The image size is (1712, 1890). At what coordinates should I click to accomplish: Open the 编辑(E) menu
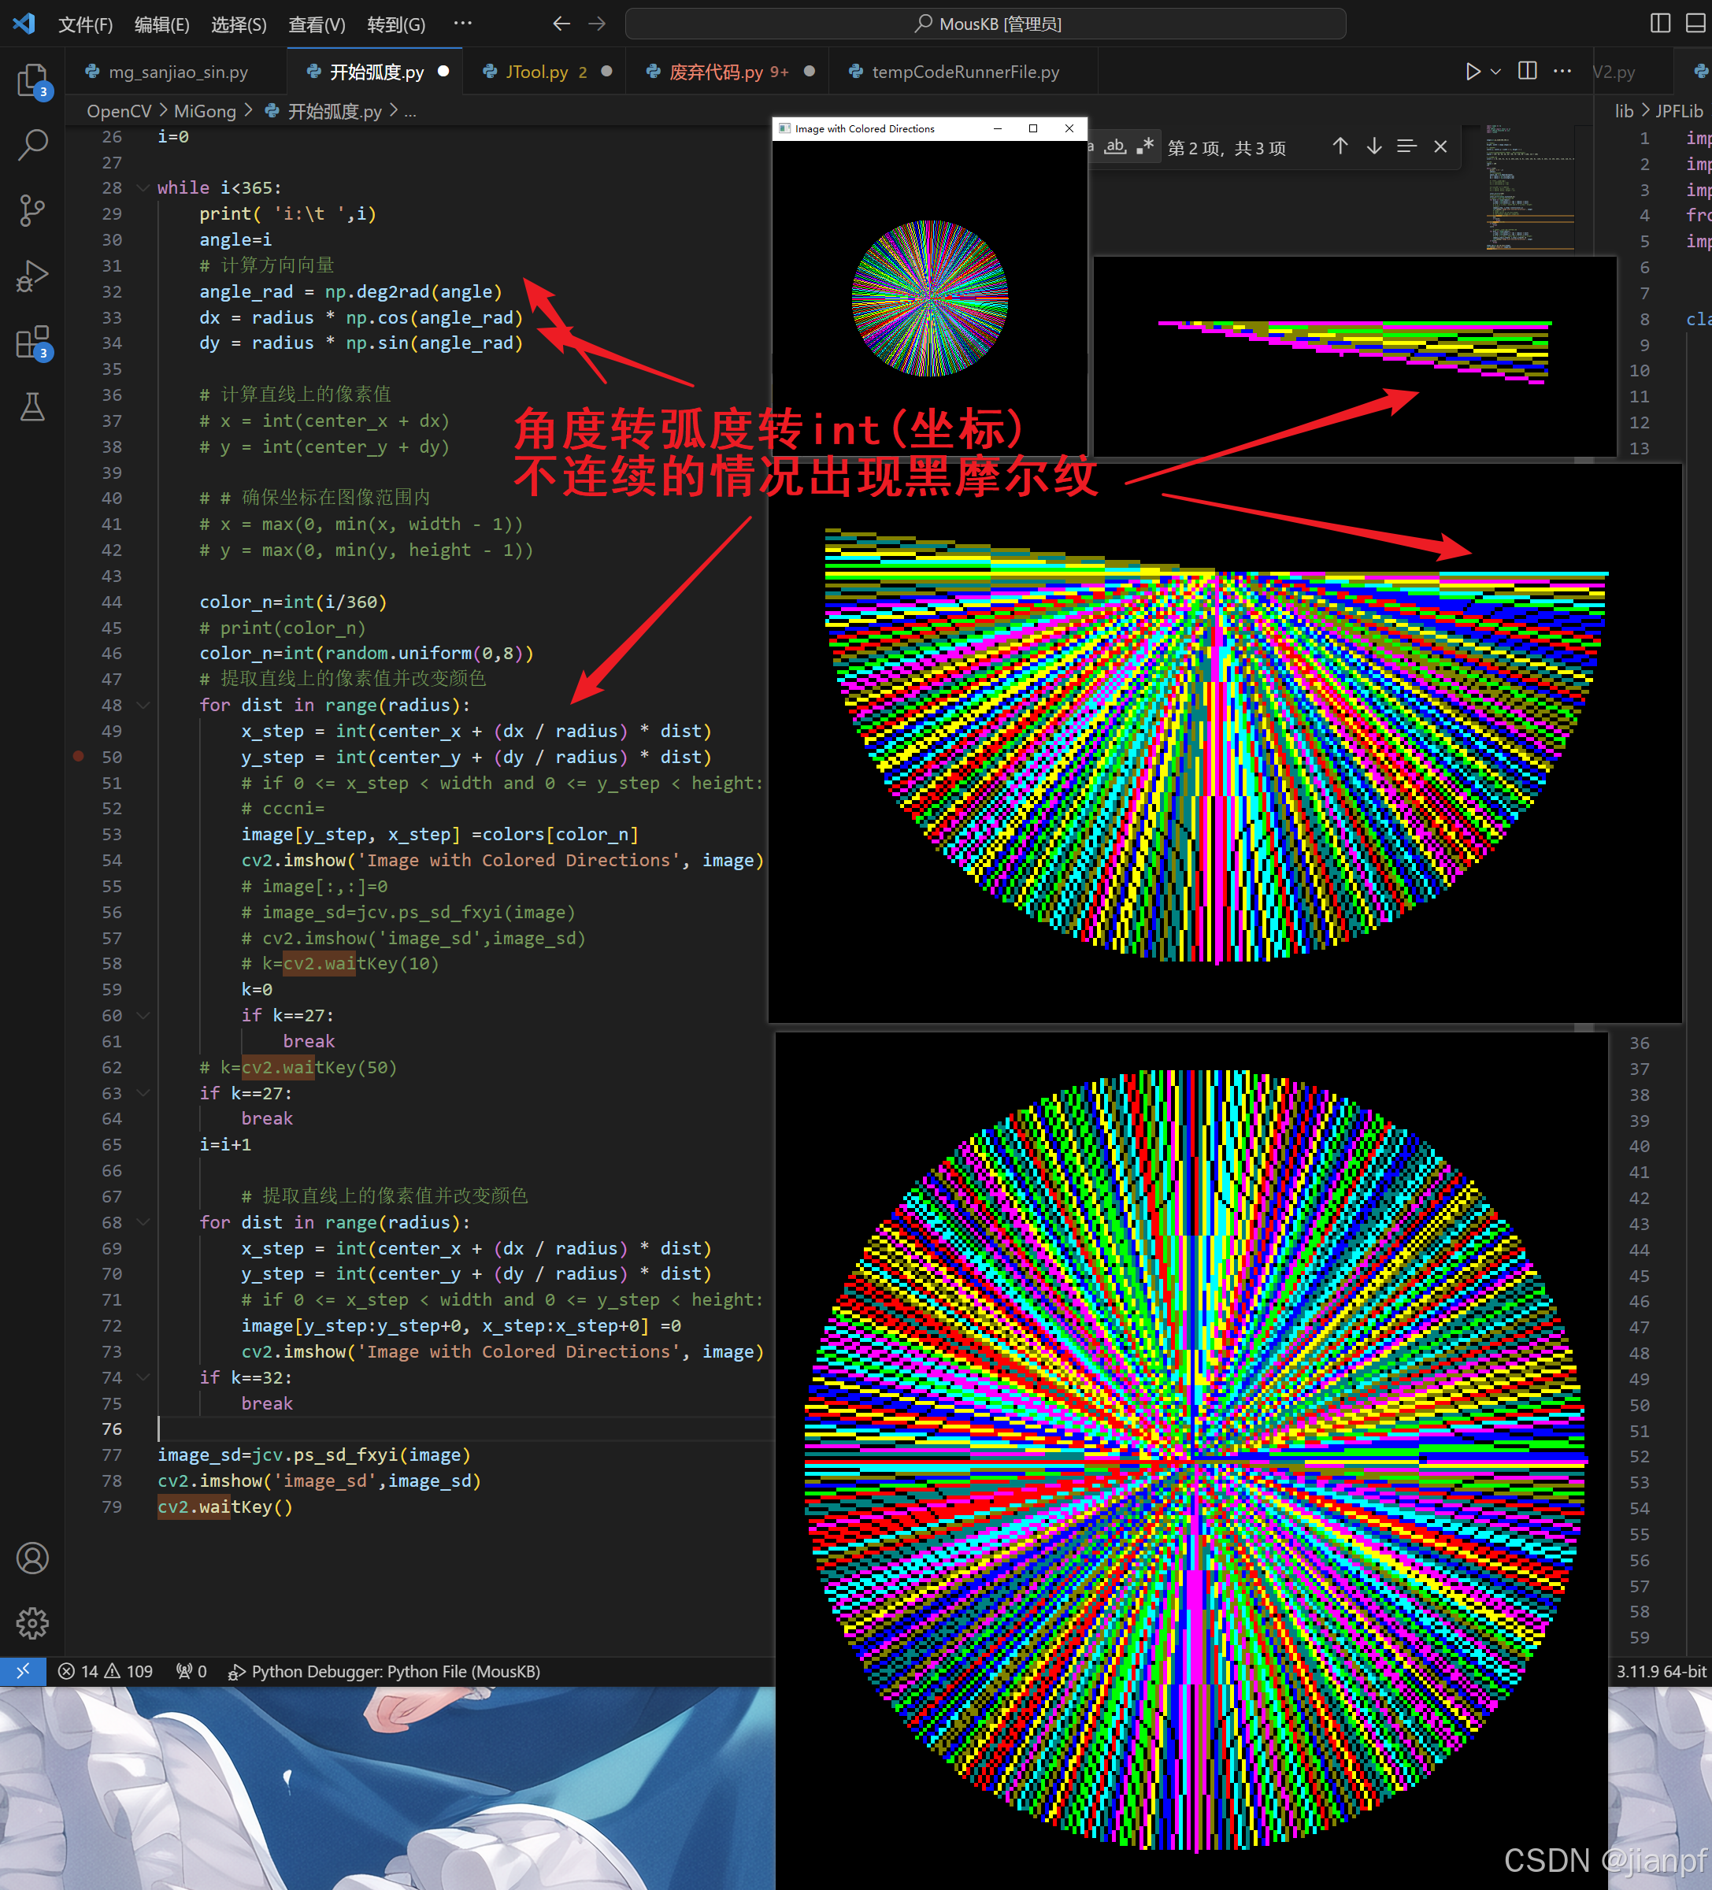coord(161,24)
